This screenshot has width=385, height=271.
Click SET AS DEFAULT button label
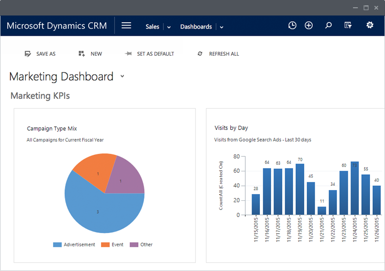click(156, 54)
